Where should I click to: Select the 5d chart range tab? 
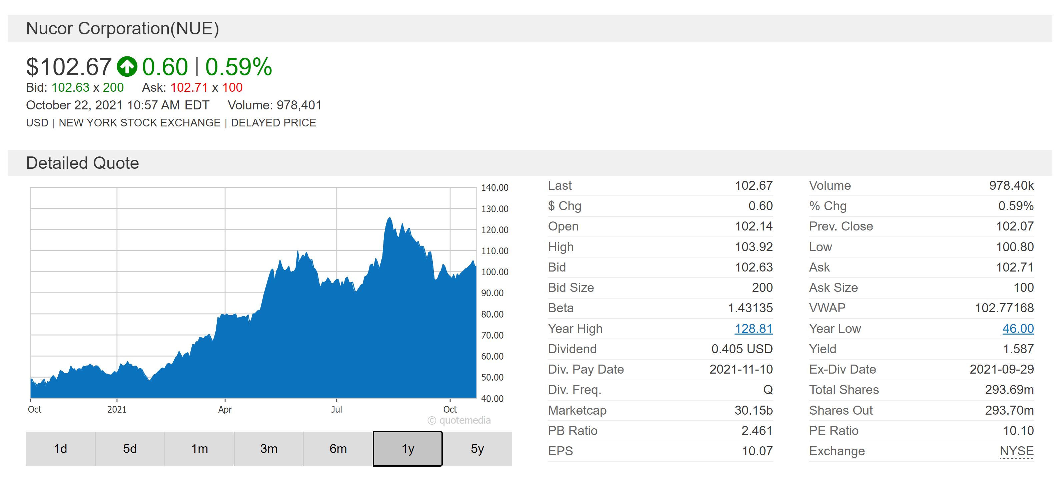(x=130, y=449)
